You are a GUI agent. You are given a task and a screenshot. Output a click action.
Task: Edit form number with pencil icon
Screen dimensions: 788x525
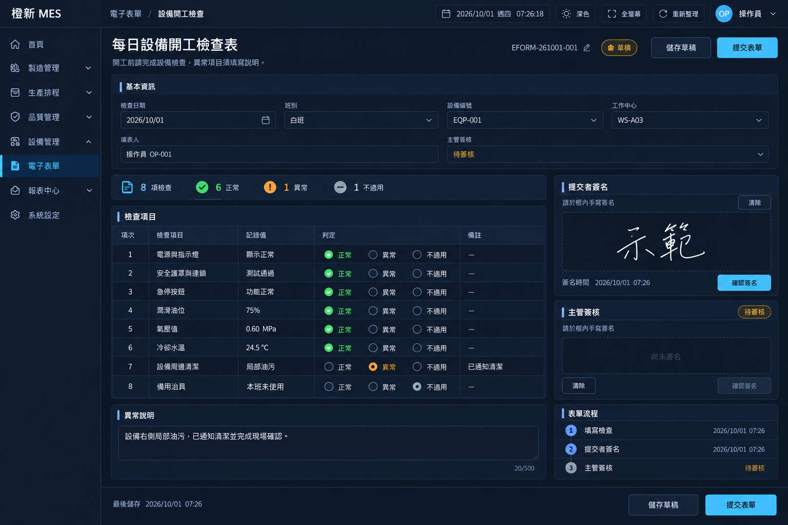coord(587,48)
